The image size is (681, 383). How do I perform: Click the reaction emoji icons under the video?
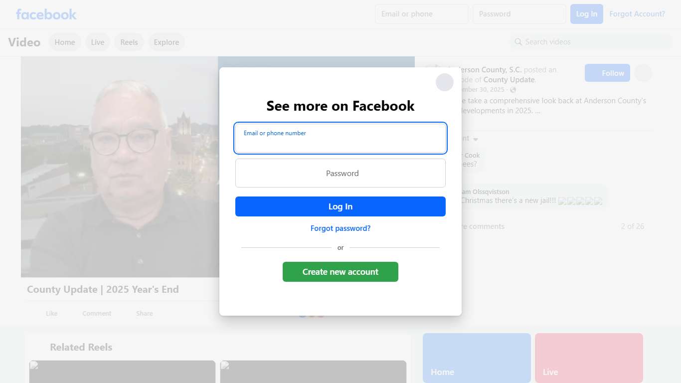point(312,314)
